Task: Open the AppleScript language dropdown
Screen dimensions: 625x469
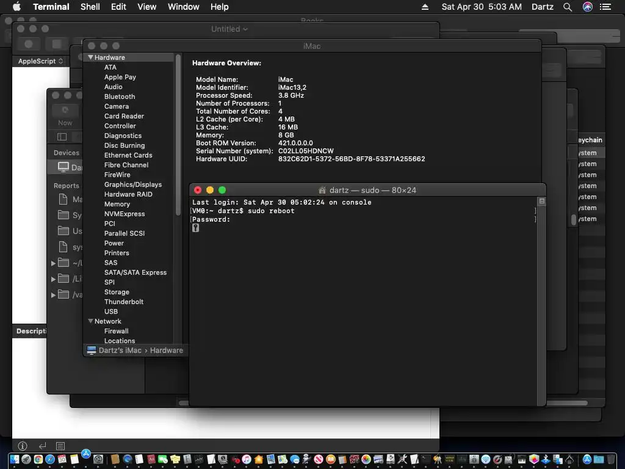Action: (x=40, y=61)
